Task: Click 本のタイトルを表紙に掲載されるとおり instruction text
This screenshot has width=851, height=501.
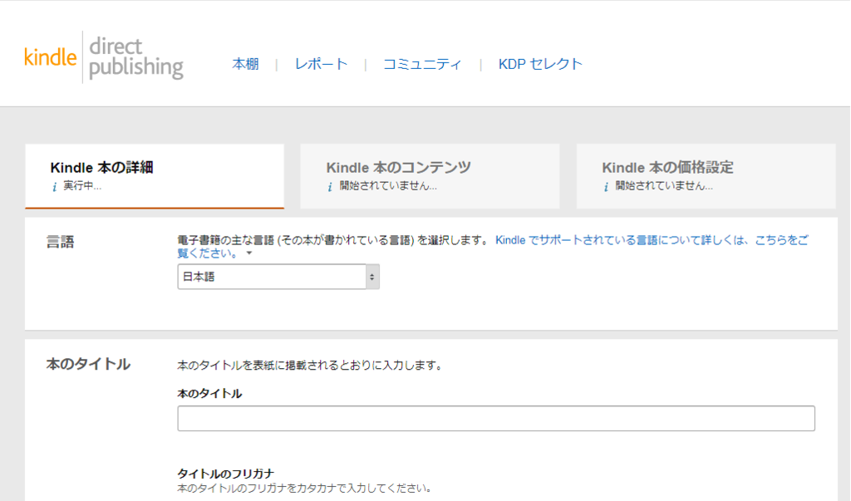Action: (310, 366)
